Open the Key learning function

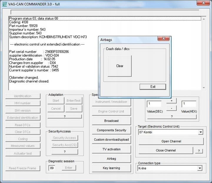(x=111, y=168)
